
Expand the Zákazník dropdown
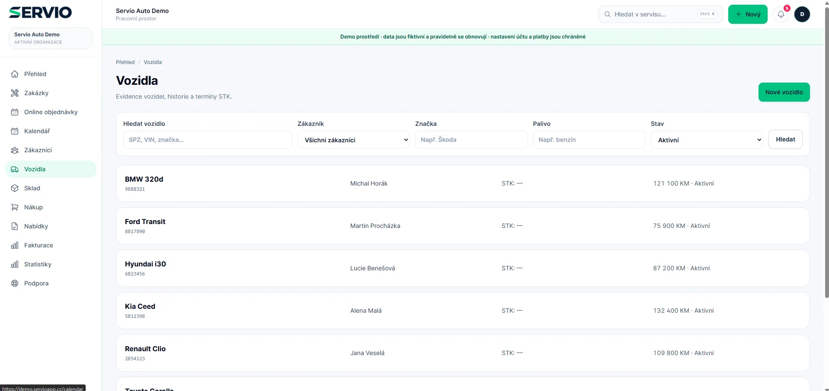pos(353,140)
